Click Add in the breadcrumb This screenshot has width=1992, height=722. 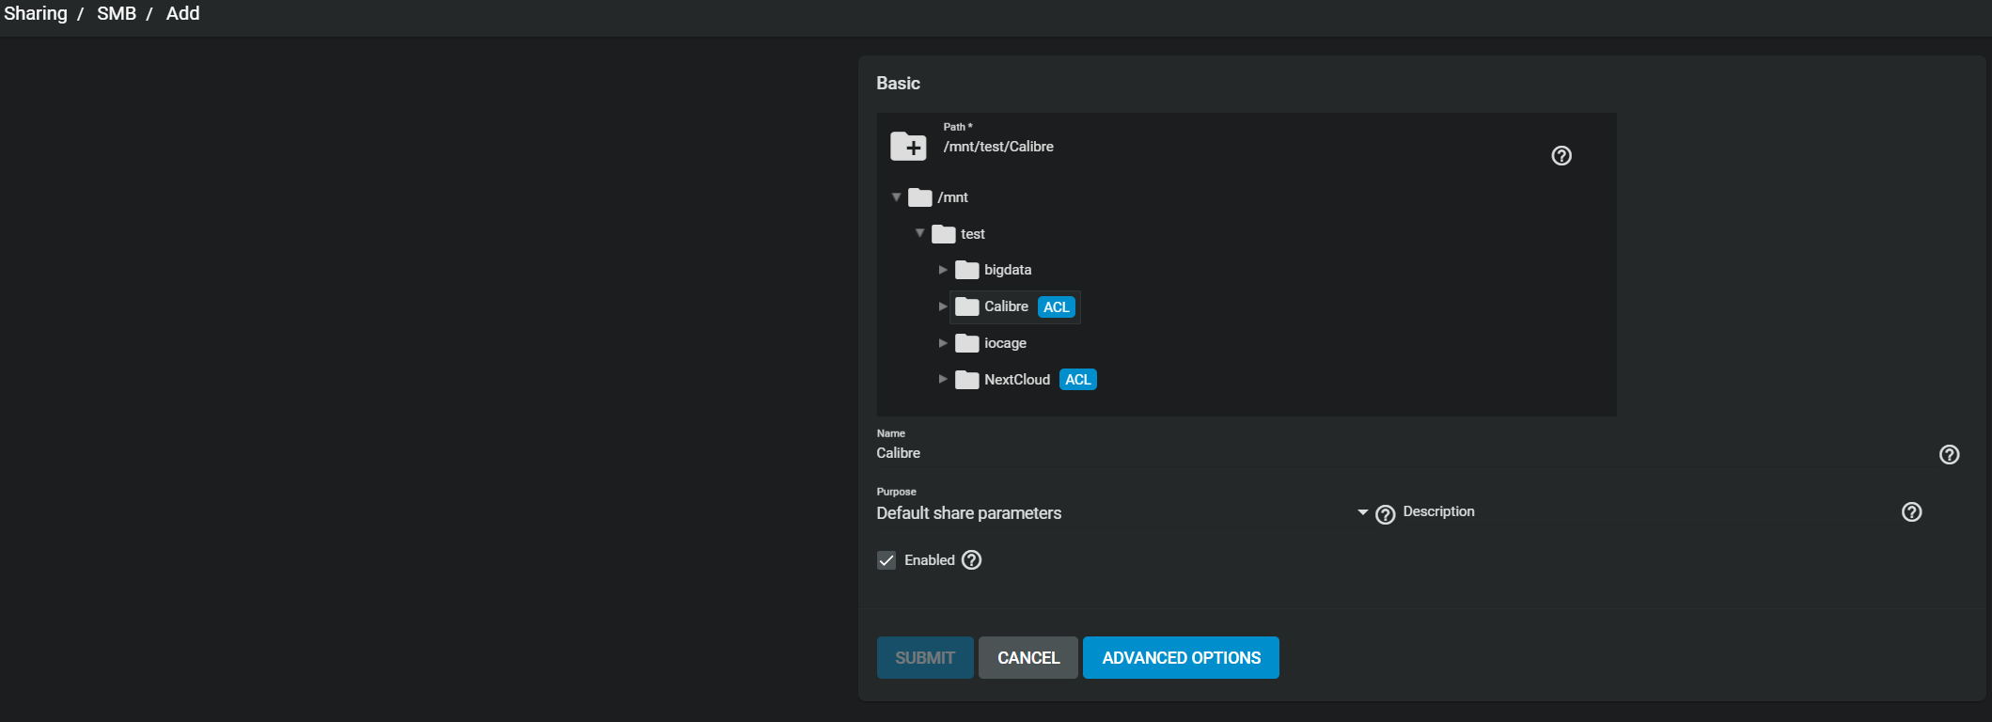pos(182,13)
